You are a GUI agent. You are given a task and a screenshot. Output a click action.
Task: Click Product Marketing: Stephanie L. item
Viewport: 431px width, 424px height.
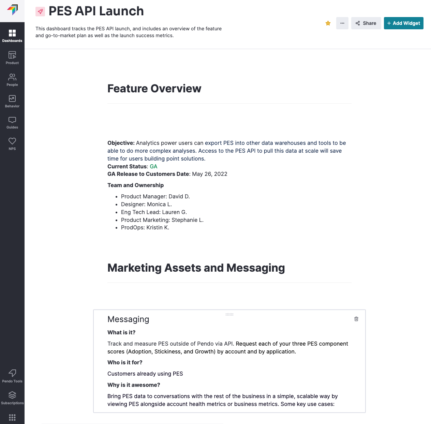pos(162,220)
